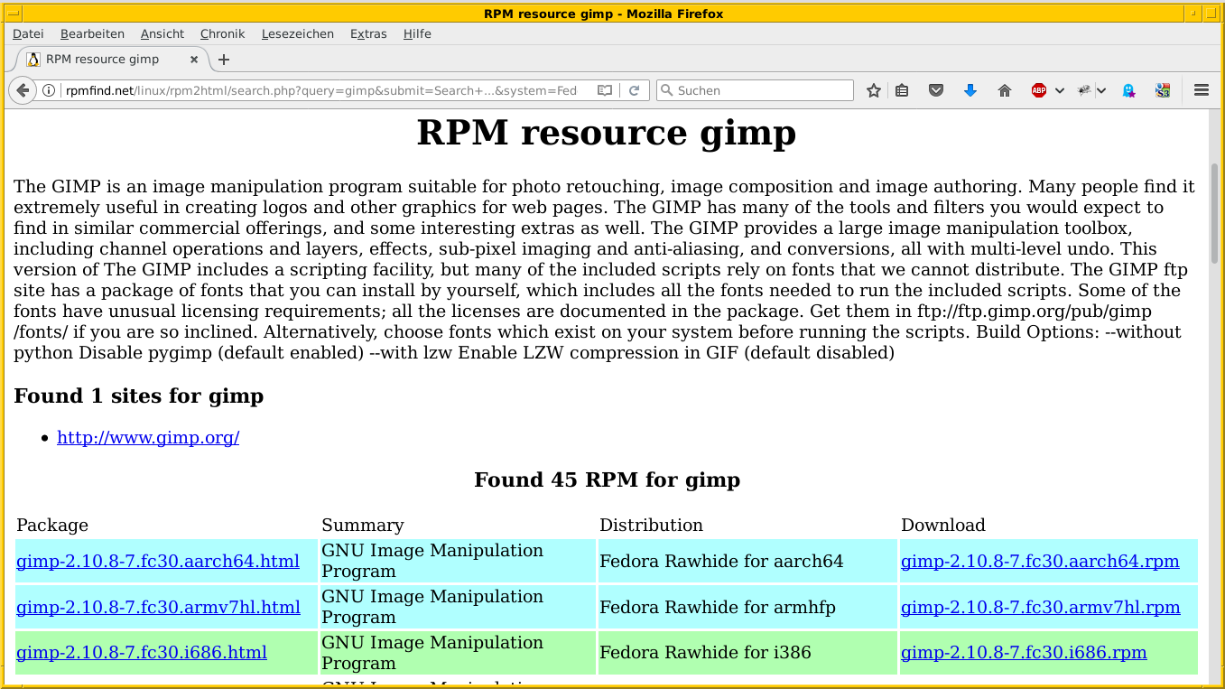
Task: Open a new tab with plus button
Action: click(224, 60)
